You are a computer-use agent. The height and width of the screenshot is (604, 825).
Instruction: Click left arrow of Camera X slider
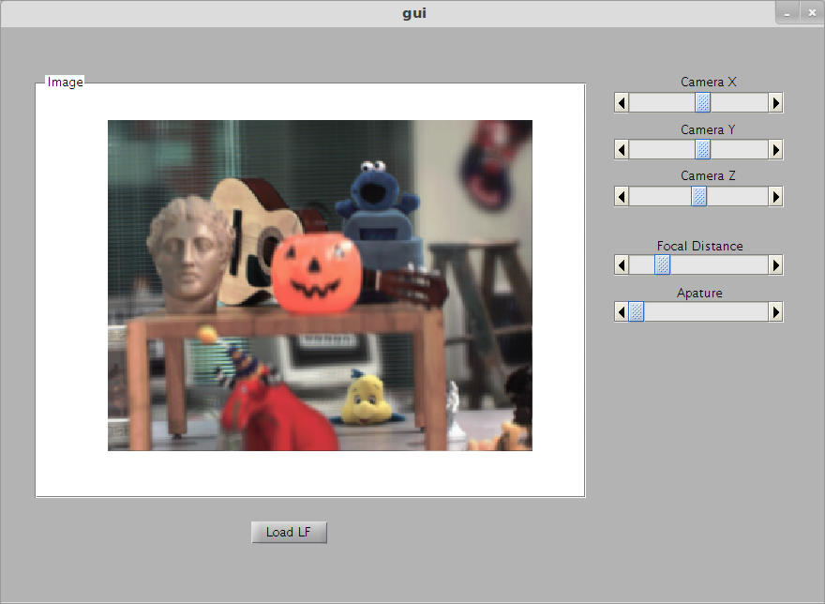[622, 102]
